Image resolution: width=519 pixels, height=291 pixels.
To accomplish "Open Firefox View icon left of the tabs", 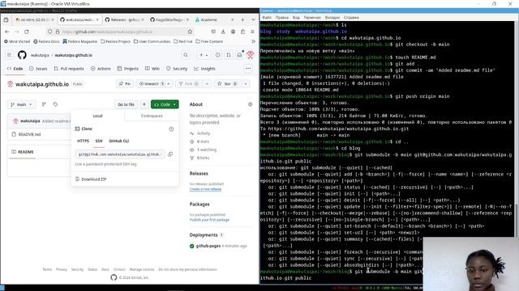I will coord(6,19).
